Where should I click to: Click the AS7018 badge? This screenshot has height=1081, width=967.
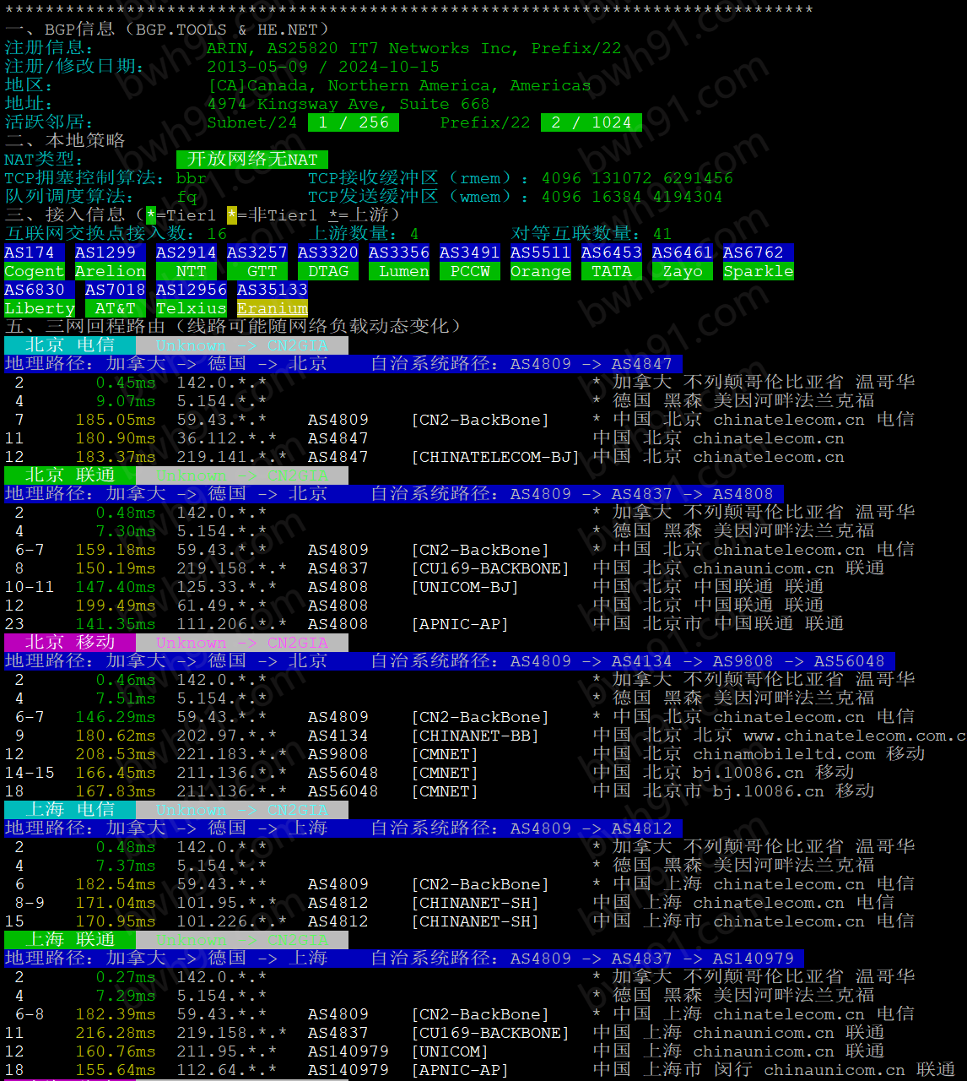click(x=116, y=290)
